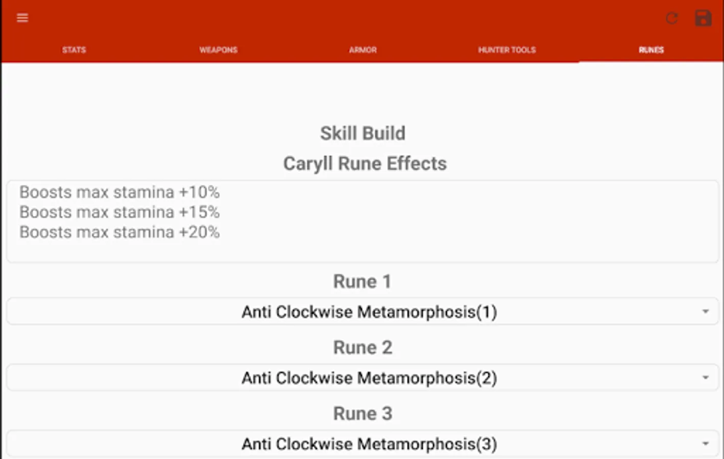This screenshot has width=724, height=459.
Task: Select the RUNES tab
Action: click(x=651, y=50)
